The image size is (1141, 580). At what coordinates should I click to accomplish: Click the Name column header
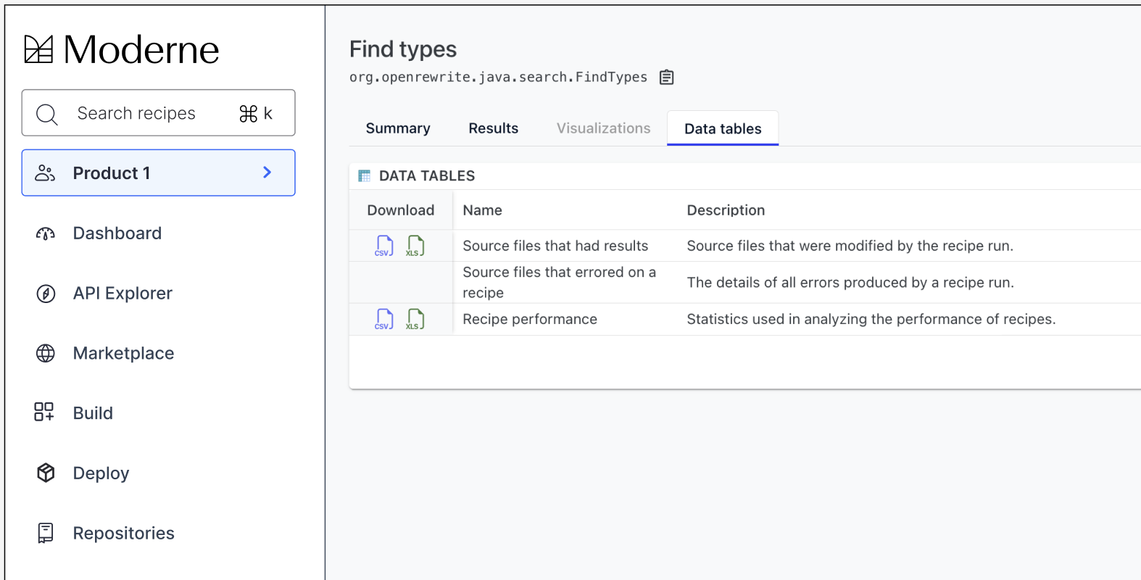[x=482, y=210]
